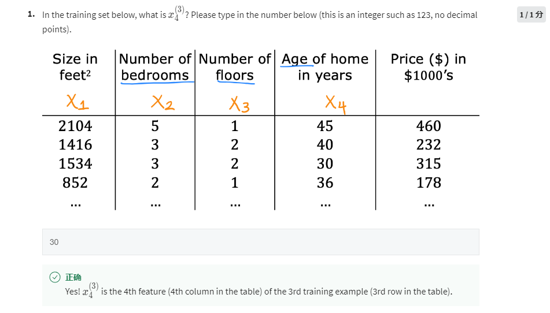Click the Price ($) in $1000's header
Image resolution: width=550 pixels, height=313 pixels.
click(x=428, y=67)
